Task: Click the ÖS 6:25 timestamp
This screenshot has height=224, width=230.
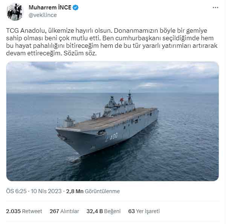Action: point(16,191)
